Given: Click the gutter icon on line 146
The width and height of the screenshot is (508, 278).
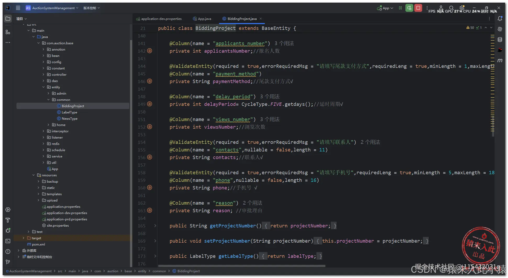Looking at the screenshot, I should (149, 81).
